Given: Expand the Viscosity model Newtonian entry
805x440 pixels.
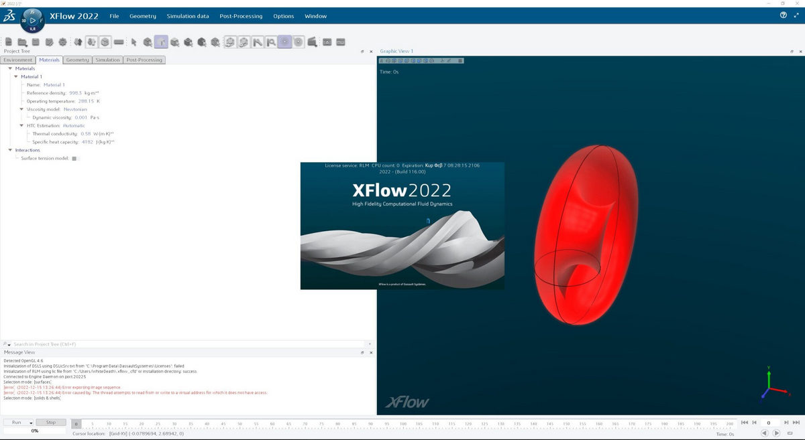Looking at the screenshot, I should tap(21, 109).
